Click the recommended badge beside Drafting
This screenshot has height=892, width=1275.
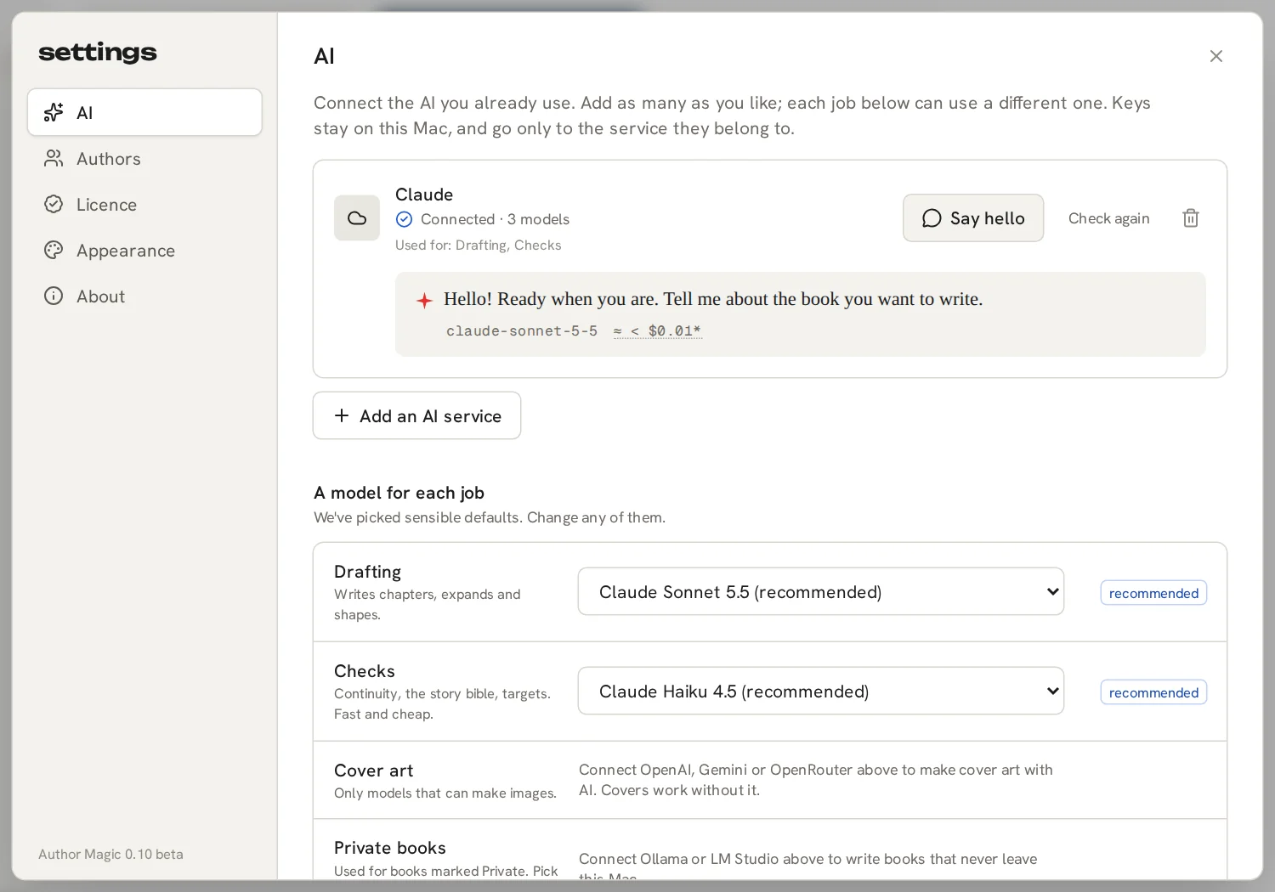click(x=1153, y=593)
